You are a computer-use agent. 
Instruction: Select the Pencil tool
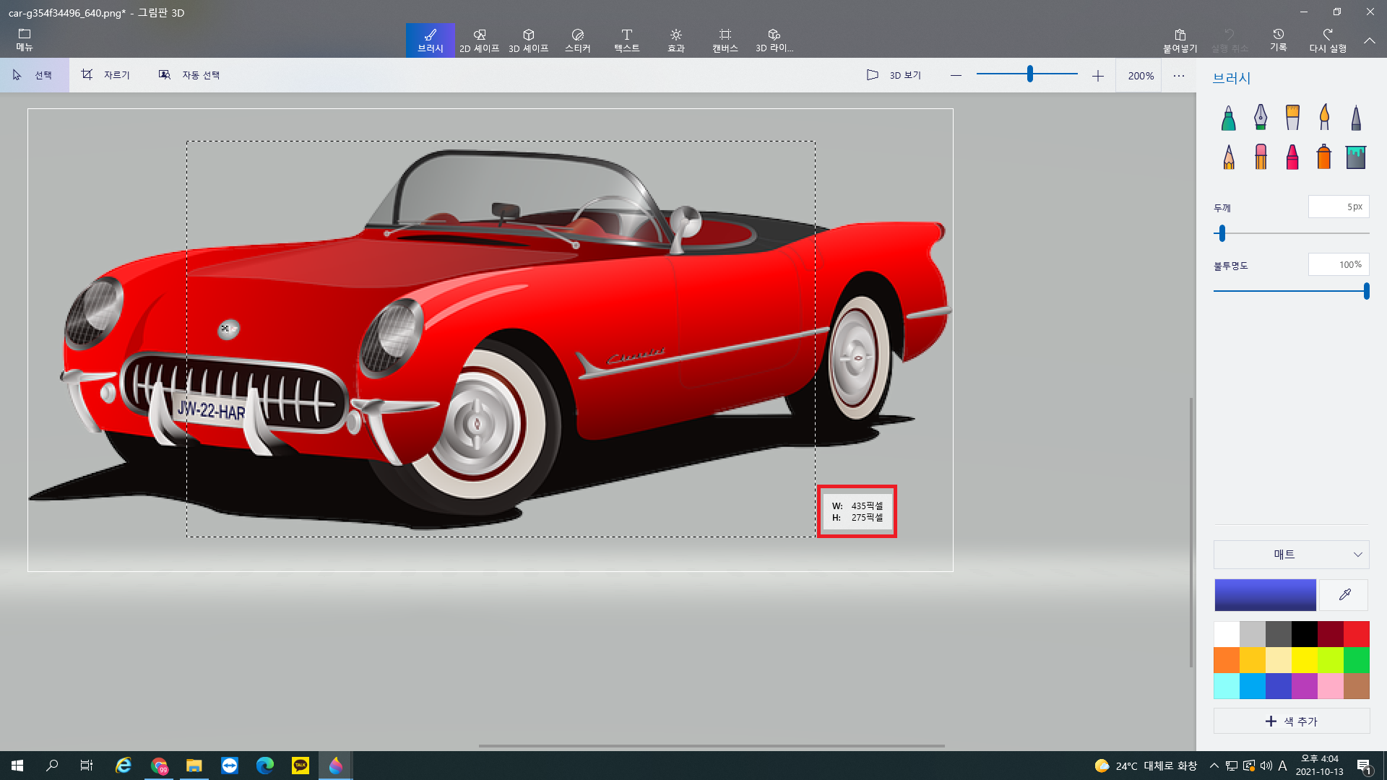point(1228,157)
